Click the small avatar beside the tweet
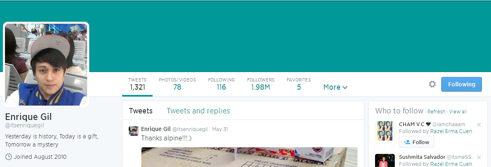 tap(134, 131)
